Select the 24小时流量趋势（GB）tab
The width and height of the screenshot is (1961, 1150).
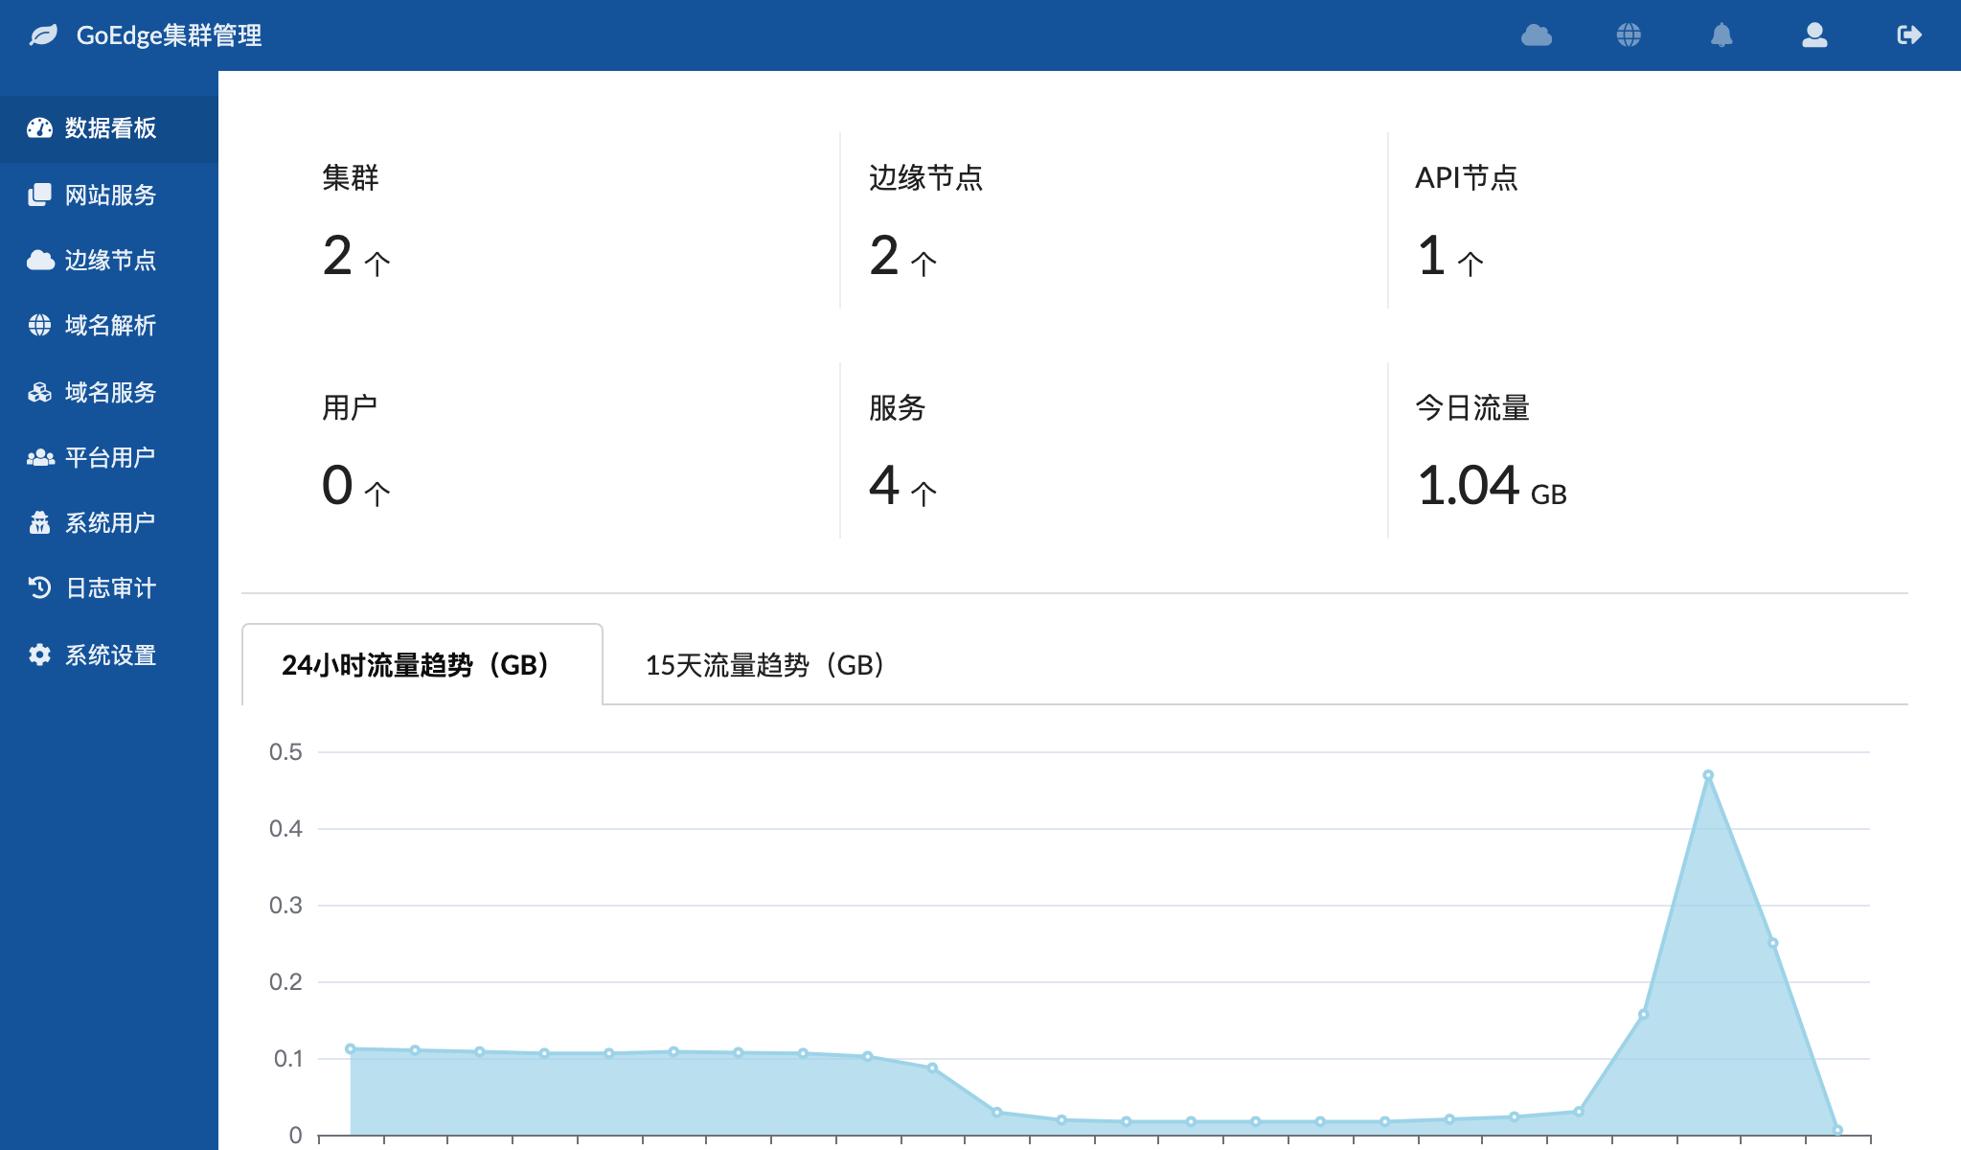tap(422, 664)
